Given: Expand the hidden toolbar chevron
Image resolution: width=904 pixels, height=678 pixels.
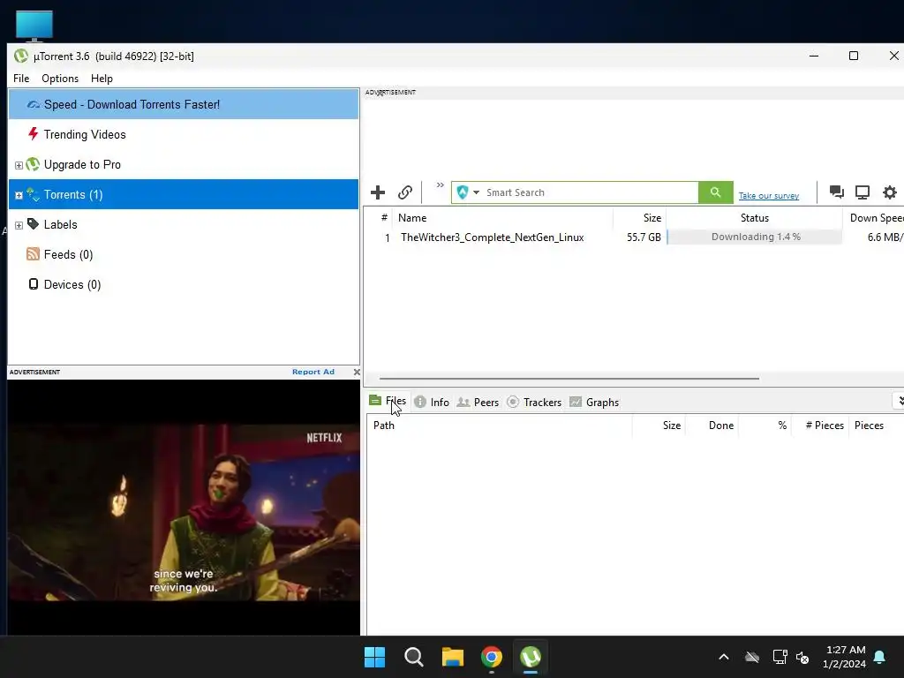Looking at the screenshot, I should (x=440, y=185).
